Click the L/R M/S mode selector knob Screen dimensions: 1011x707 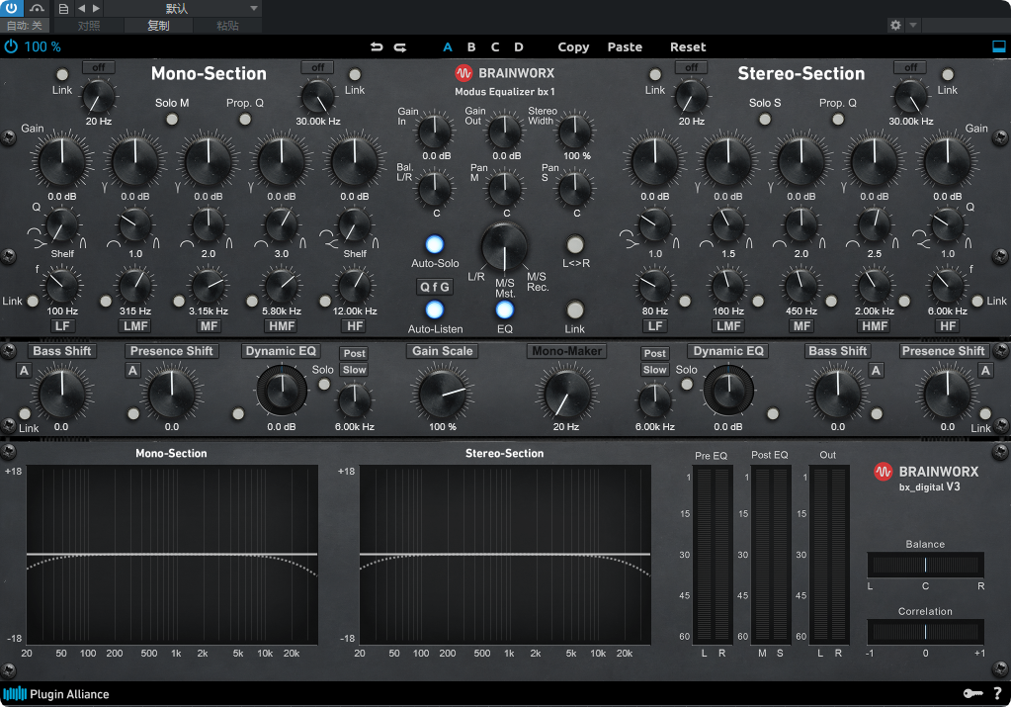(x=505, y=247)
